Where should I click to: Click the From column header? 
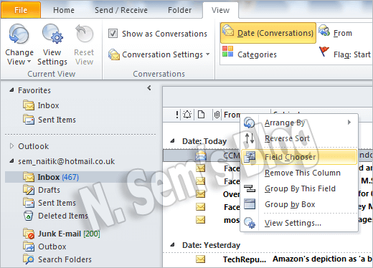(232, 115)
